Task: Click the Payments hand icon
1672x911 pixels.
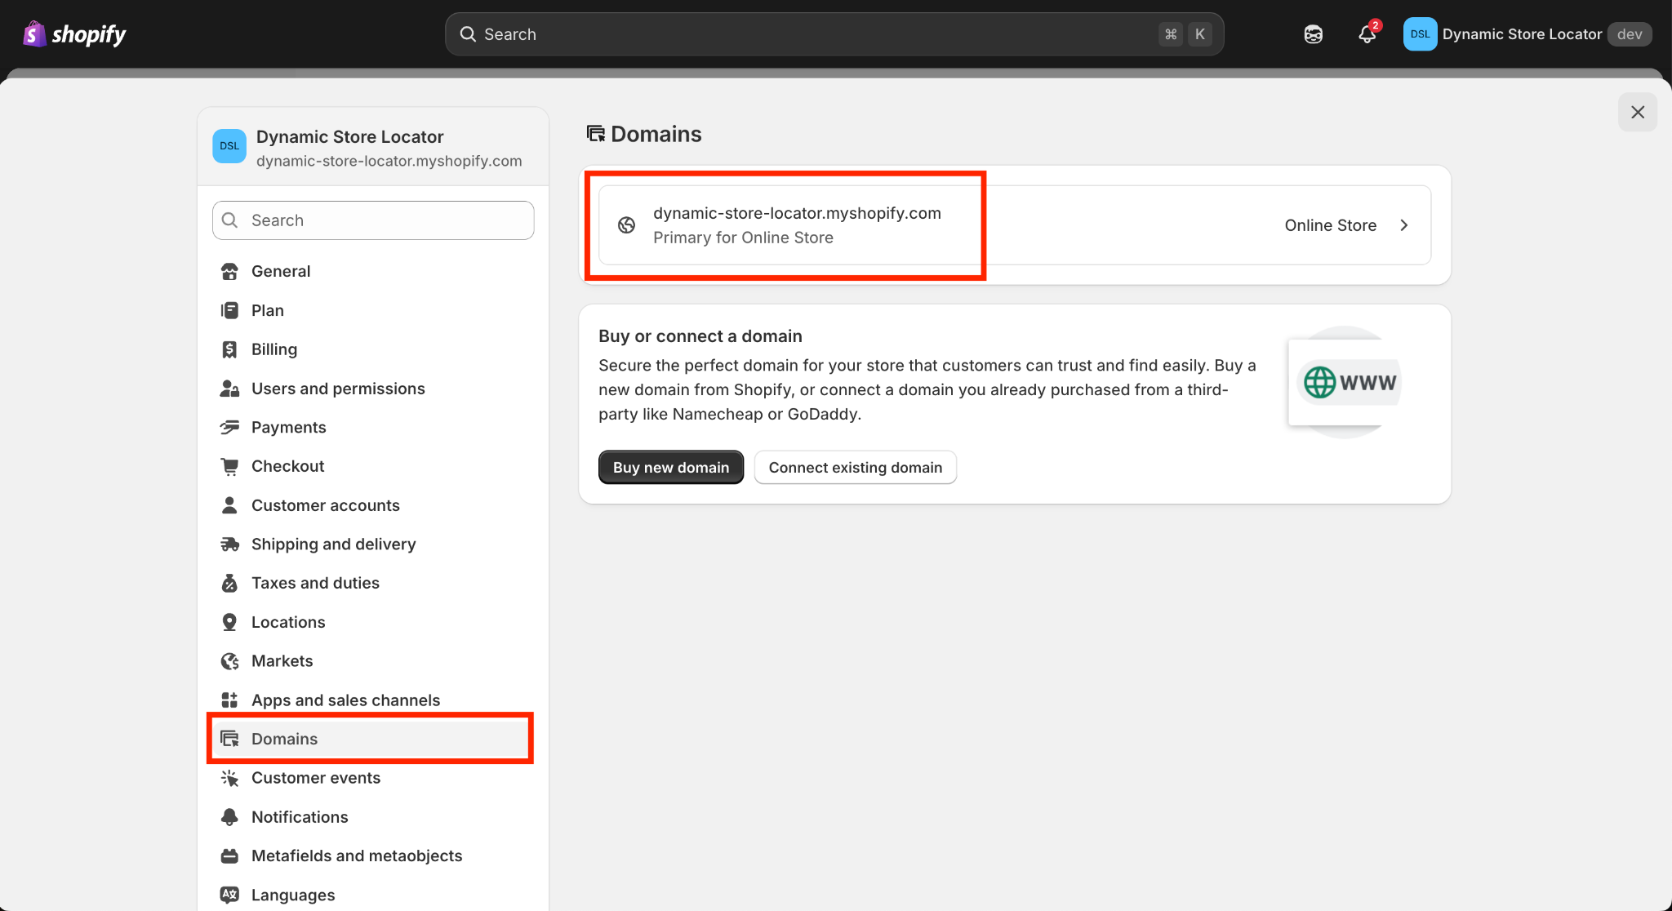Action: [229, 427]
